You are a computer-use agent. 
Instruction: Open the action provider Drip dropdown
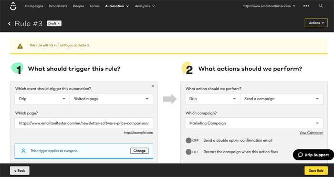click(x=213, y=99)
